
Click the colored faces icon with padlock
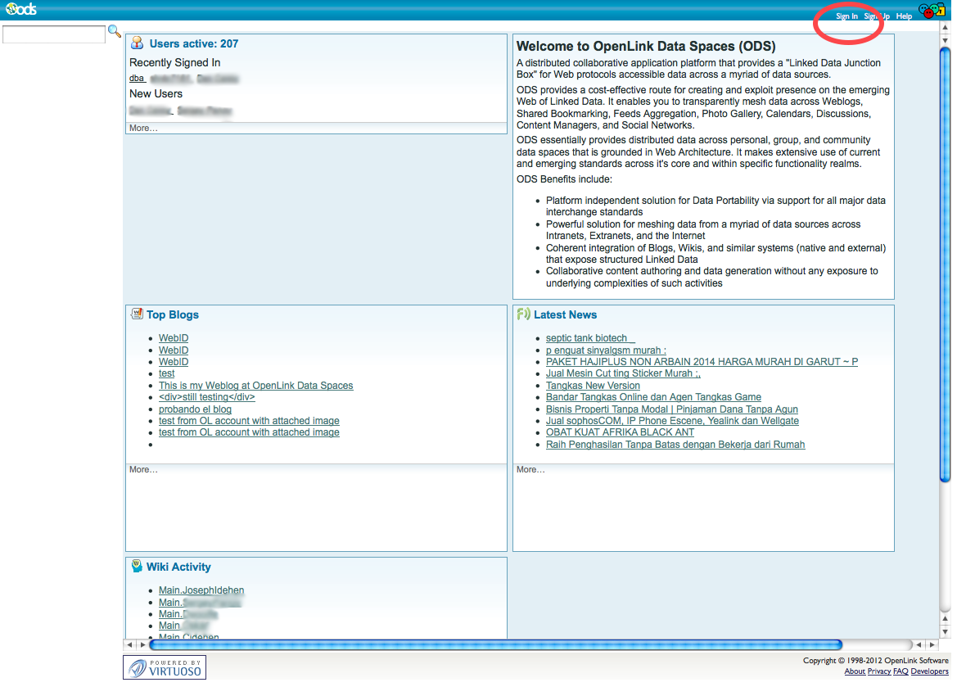pyautogui.click(x=931, y=11)
